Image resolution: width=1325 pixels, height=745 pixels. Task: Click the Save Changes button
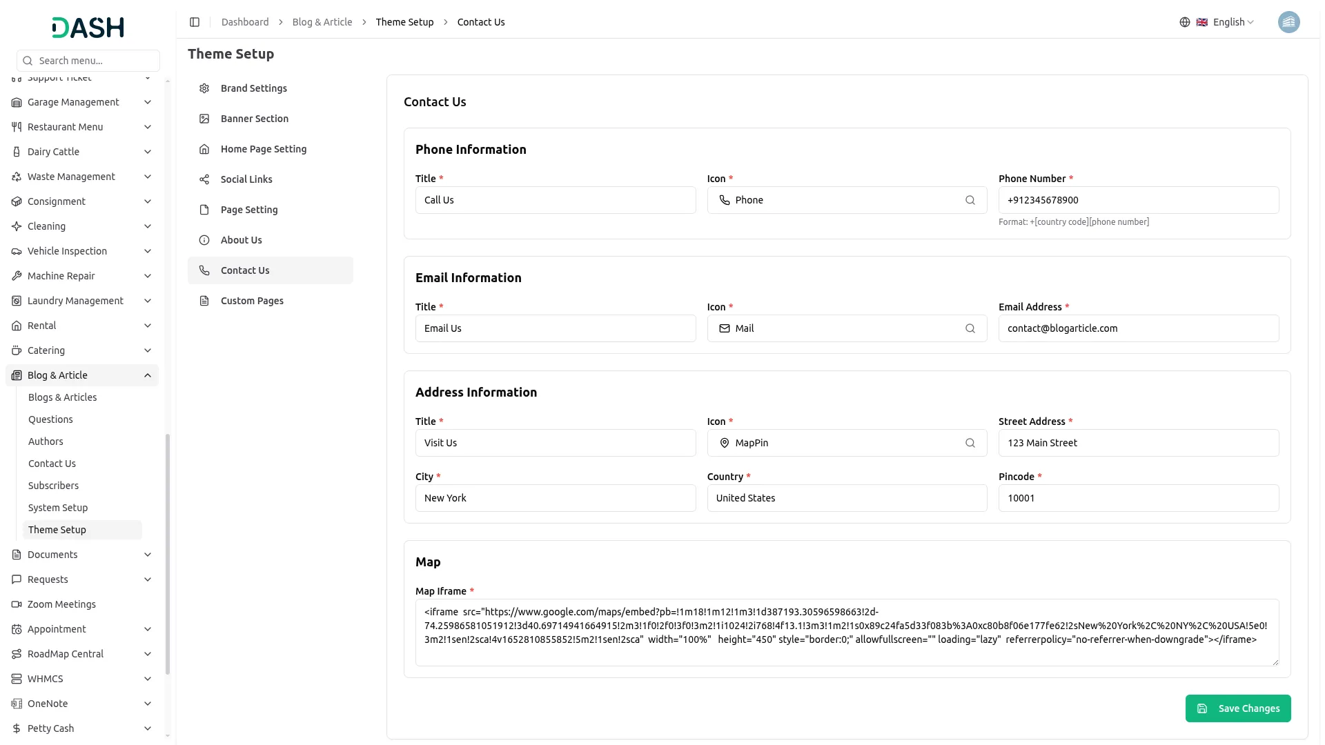tap(1237, 708)
